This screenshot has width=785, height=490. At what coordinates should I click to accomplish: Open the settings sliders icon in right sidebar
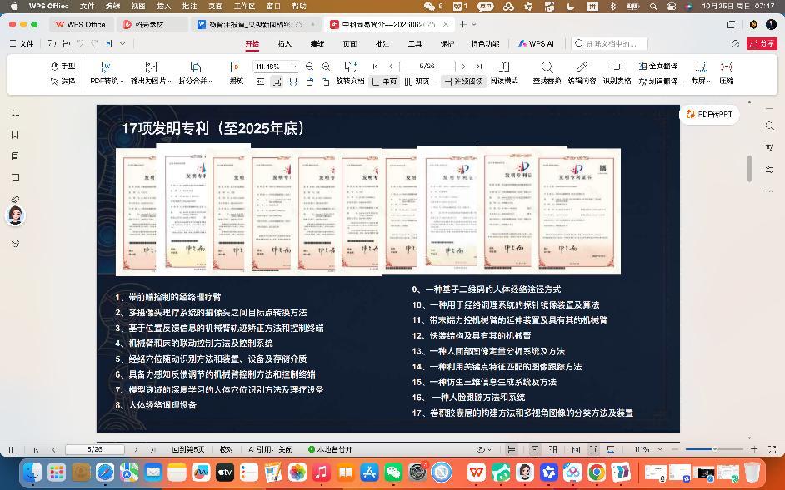770,170
